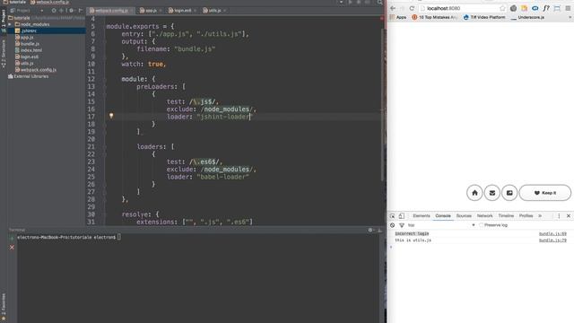Open bundle.js link for this is utils.js
574x323 pixels.
[x=552, y=240]
